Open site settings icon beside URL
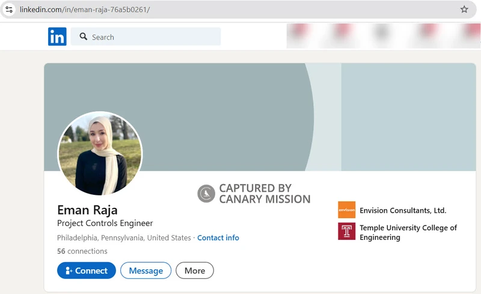481x294 pixels. (9, 10)
